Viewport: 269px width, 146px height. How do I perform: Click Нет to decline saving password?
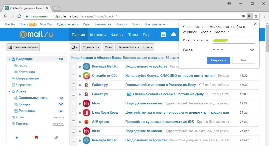(x=243, y=60)
